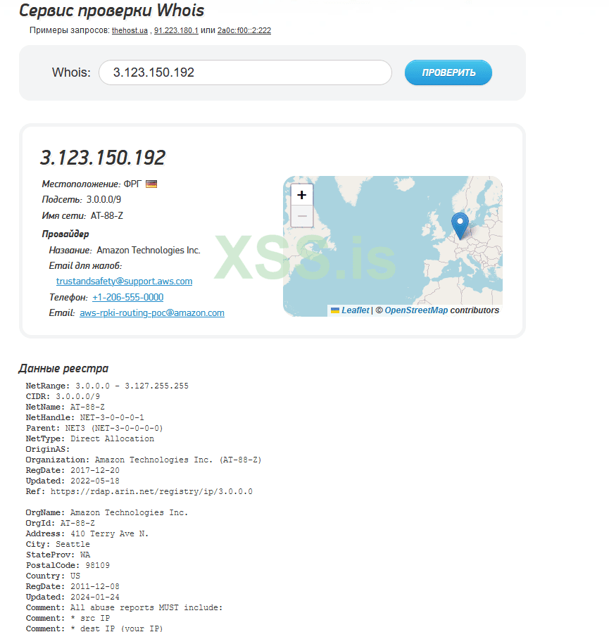This screenshot has width=609, height=632.
Task: Click trustandsafety@support.aws.com email link
Action: (x=124, y=282)
